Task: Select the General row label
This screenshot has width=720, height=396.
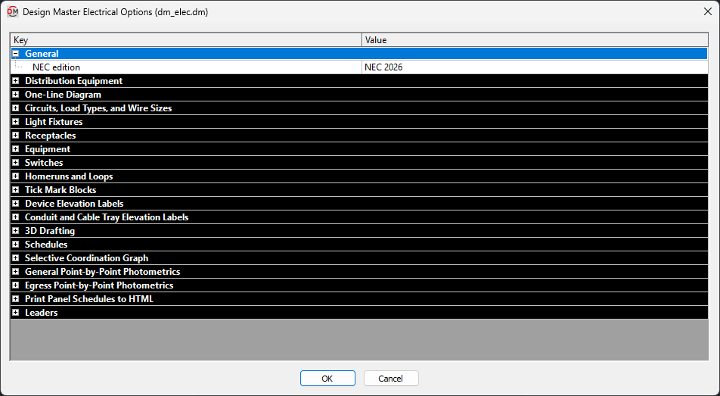Action: coord(42,54)
